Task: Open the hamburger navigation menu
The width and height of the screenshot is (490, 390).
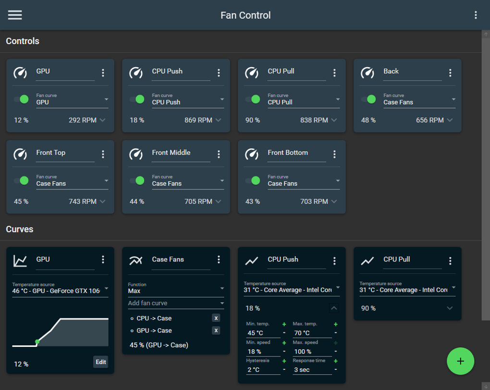Action: tap(15, 15)
